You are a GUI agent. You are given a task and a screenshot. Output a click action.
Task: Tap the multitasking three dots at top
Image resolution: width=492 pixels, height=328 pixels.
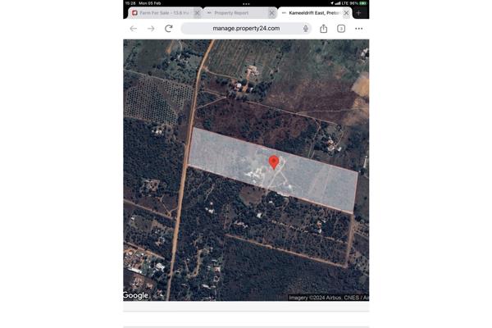click(x=246, y=3)
